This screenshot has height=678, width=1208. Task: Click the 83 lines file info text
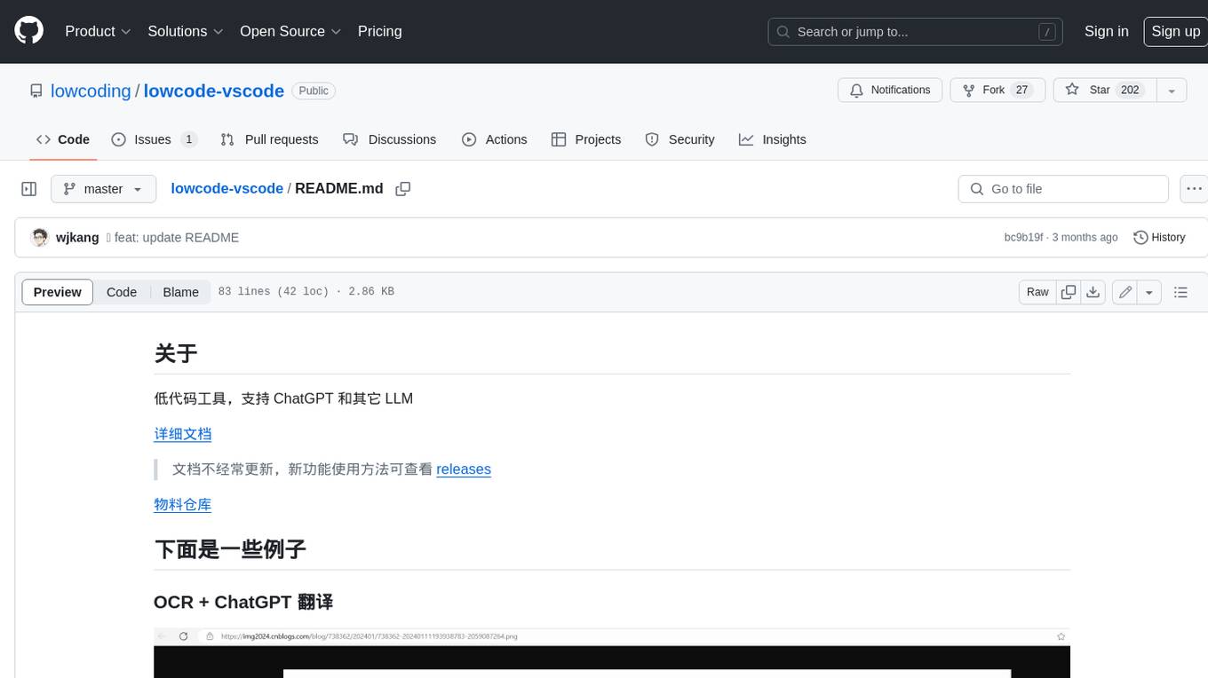[306, 292]
